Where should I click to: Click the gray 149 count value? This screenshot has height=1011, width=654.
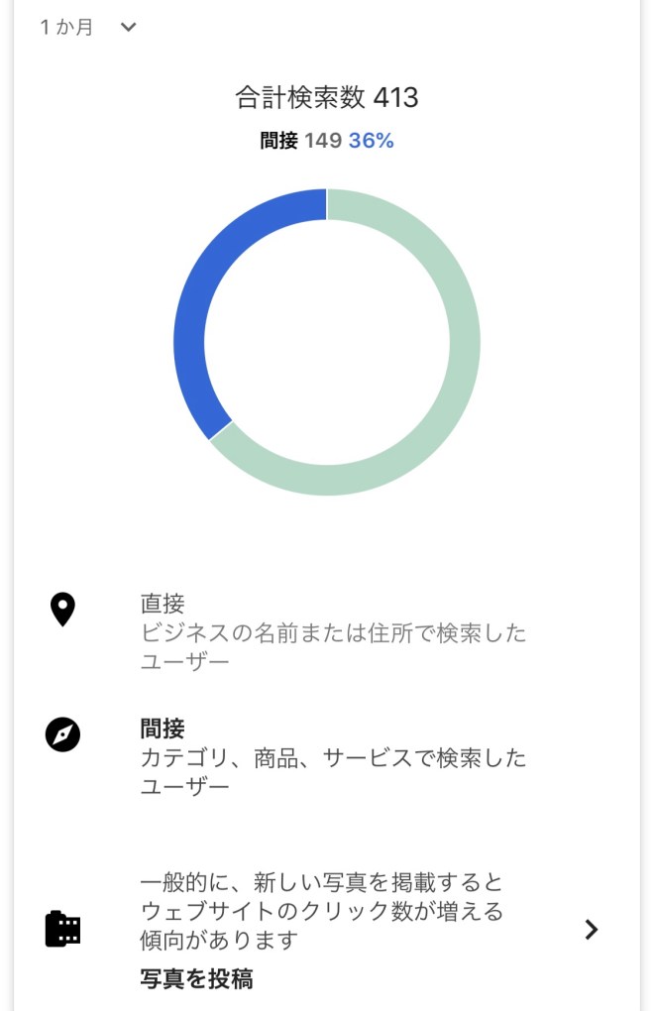323,141
